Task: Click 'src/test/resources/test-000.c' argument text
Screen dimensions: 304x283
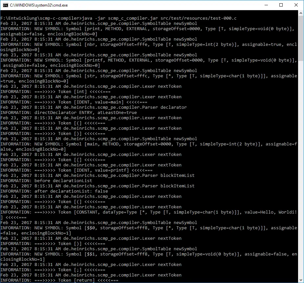Action: tap(199, 18)
